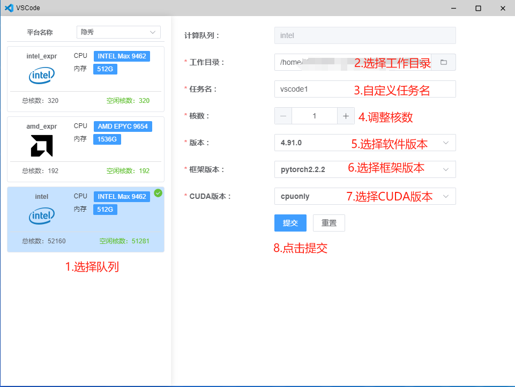Click the INTEL Max 9462 tag in selected card
The height and width of the screenshot is (387, 515).
[x=122, y=197]
